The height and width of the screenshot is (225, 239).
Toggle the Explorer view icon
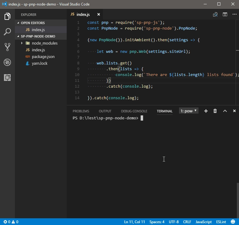coord(7,16)
